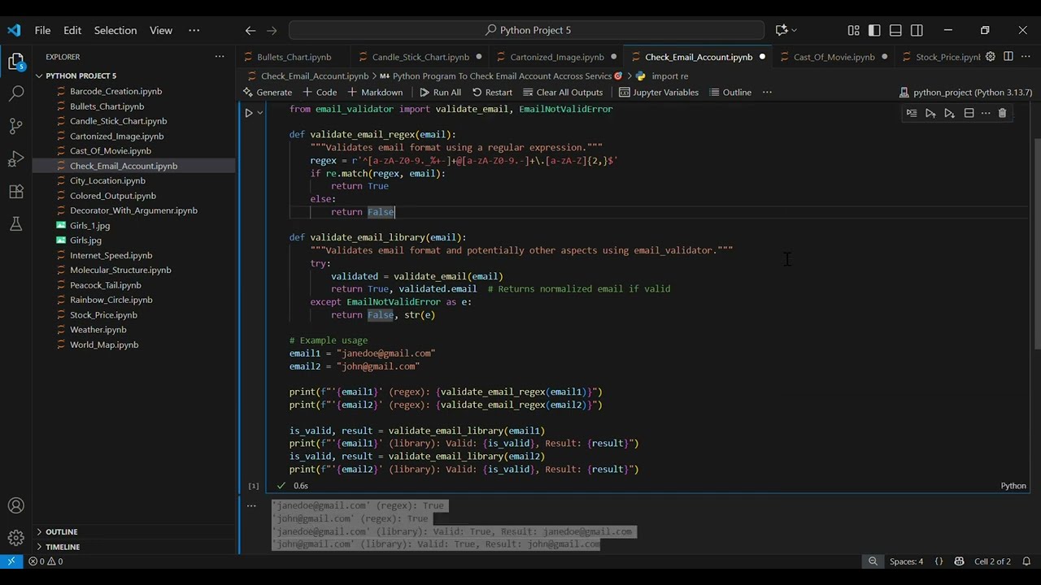Open the Search view in activity bar
The image size is (1041, 585).
tap(15, 93)
